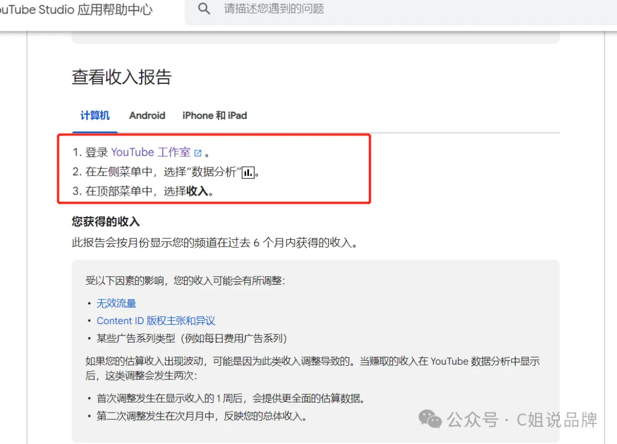Click the 查看收入报告 heading
617x444 pixels.
click(122, 77)
